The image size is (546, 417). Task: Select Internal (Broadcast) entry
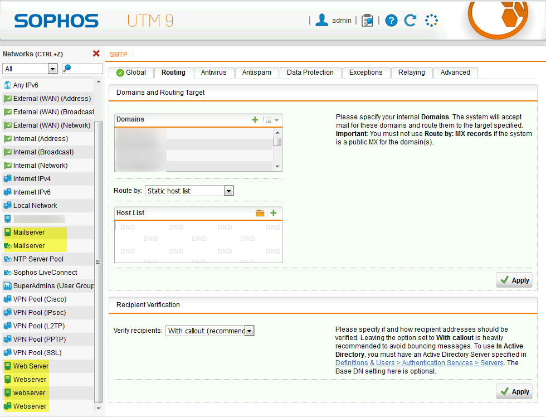48,152
